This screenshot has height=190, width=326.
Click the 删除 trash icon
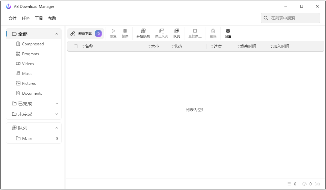(x=213, y=31)
